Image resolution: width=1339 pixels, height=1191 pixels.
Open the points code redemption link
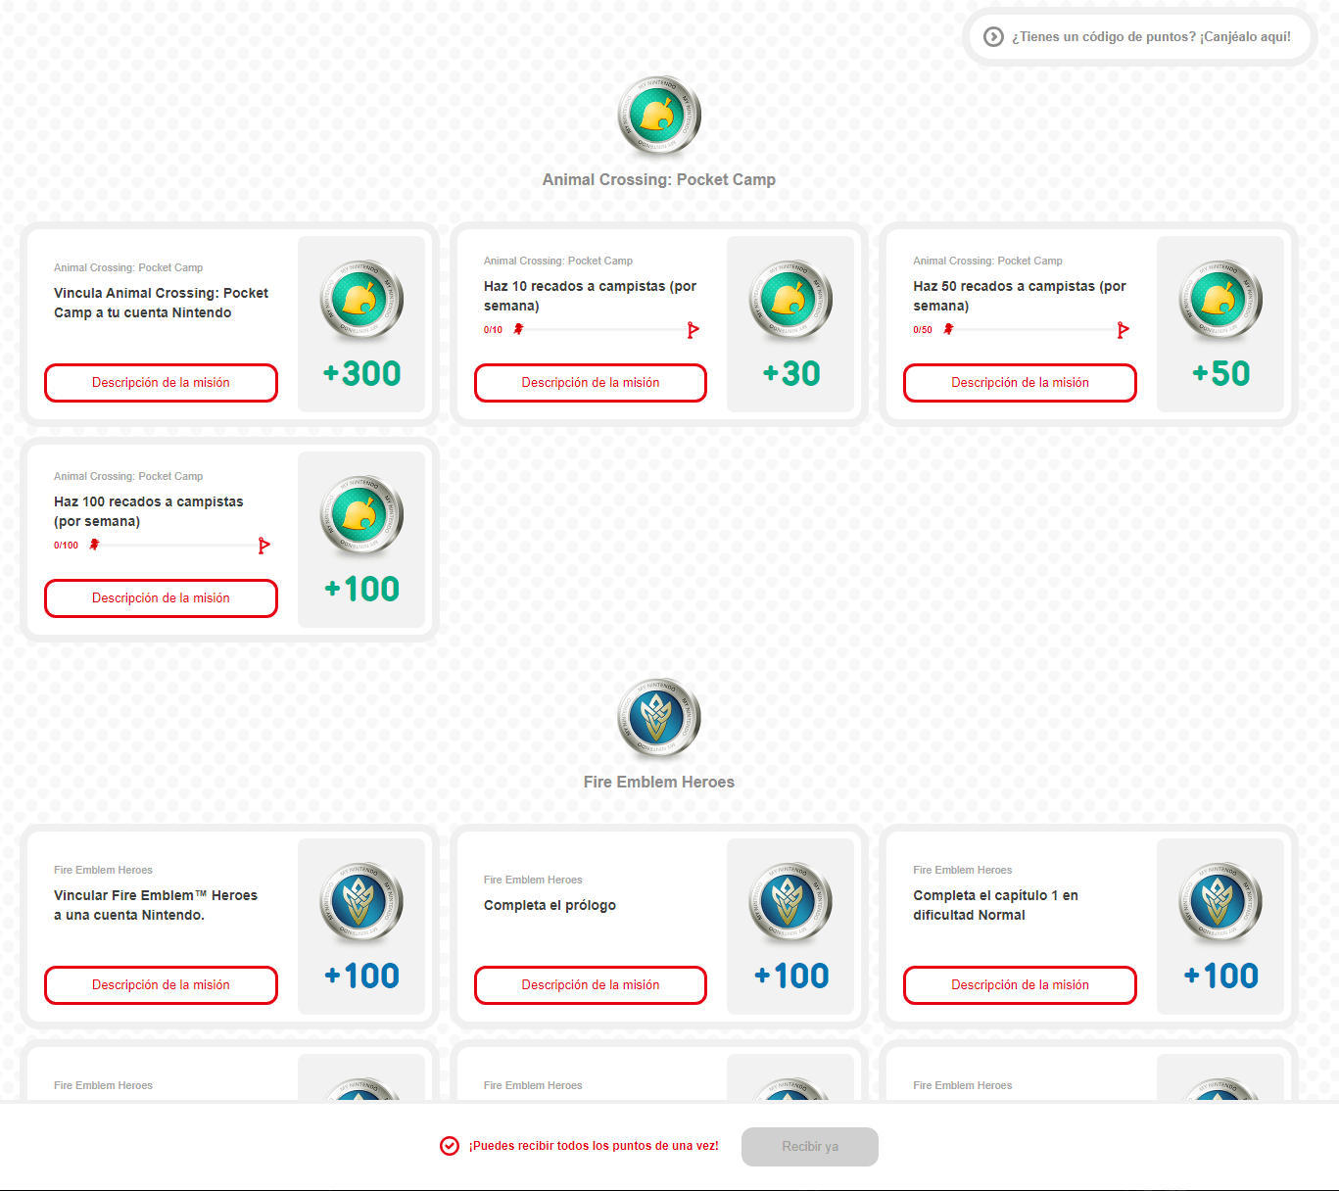click(x=1140, y=36)
